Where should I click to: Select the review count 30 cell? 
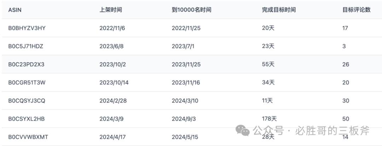[346, 101]
